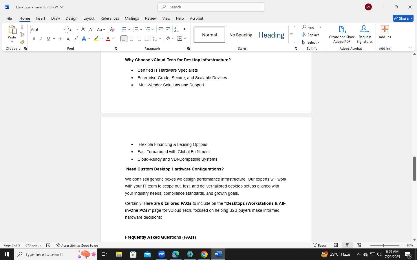
Task: Click the Copy icon in Clipboard
Action: click(22, 35)
